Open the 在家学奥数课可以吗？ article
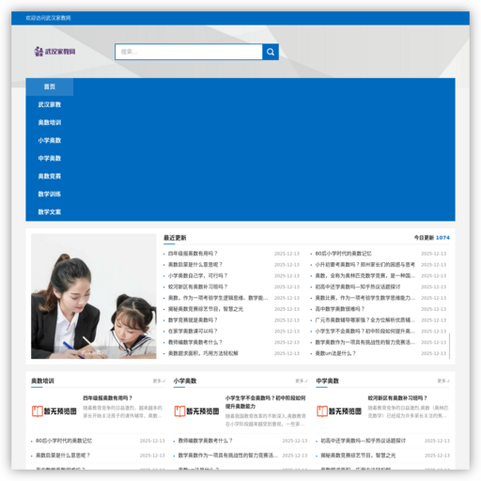The image size is (481, 481). point(193,331)
